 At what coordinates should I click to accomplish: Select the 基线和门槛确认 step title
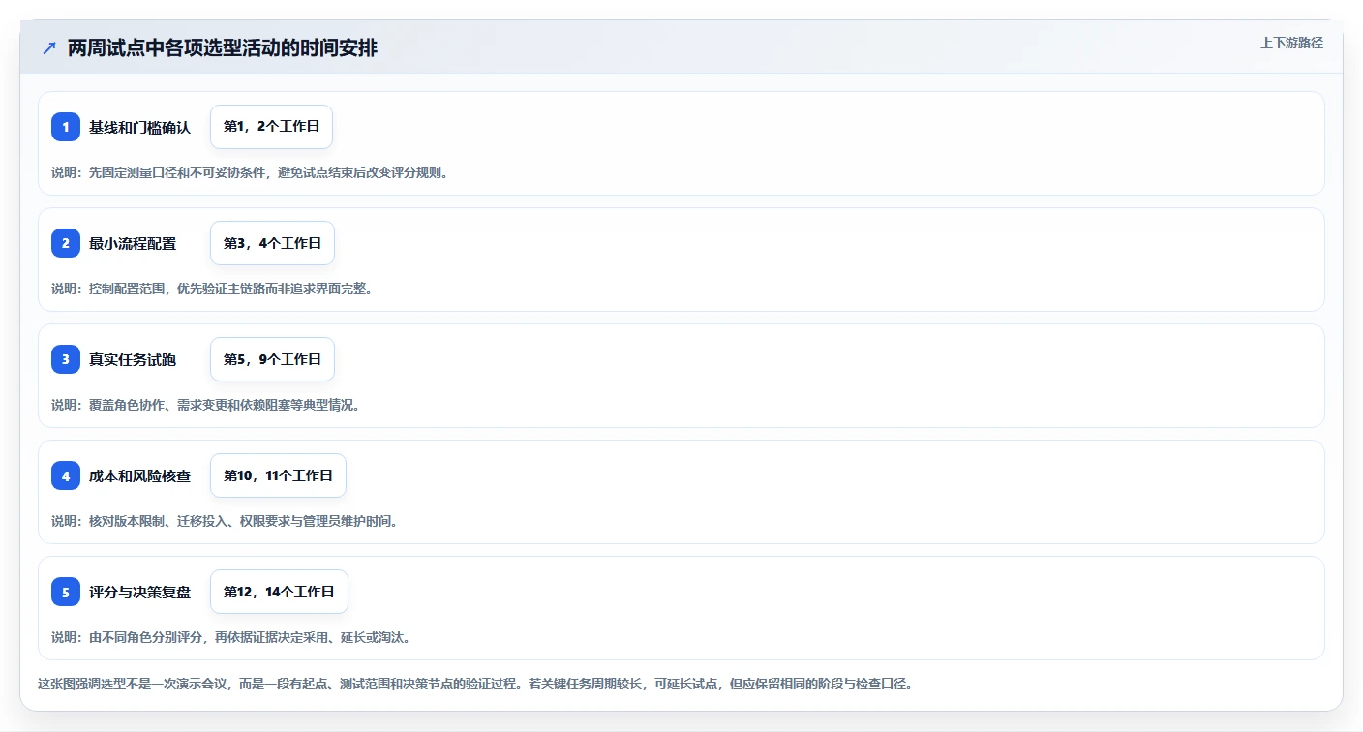point(139,127)
